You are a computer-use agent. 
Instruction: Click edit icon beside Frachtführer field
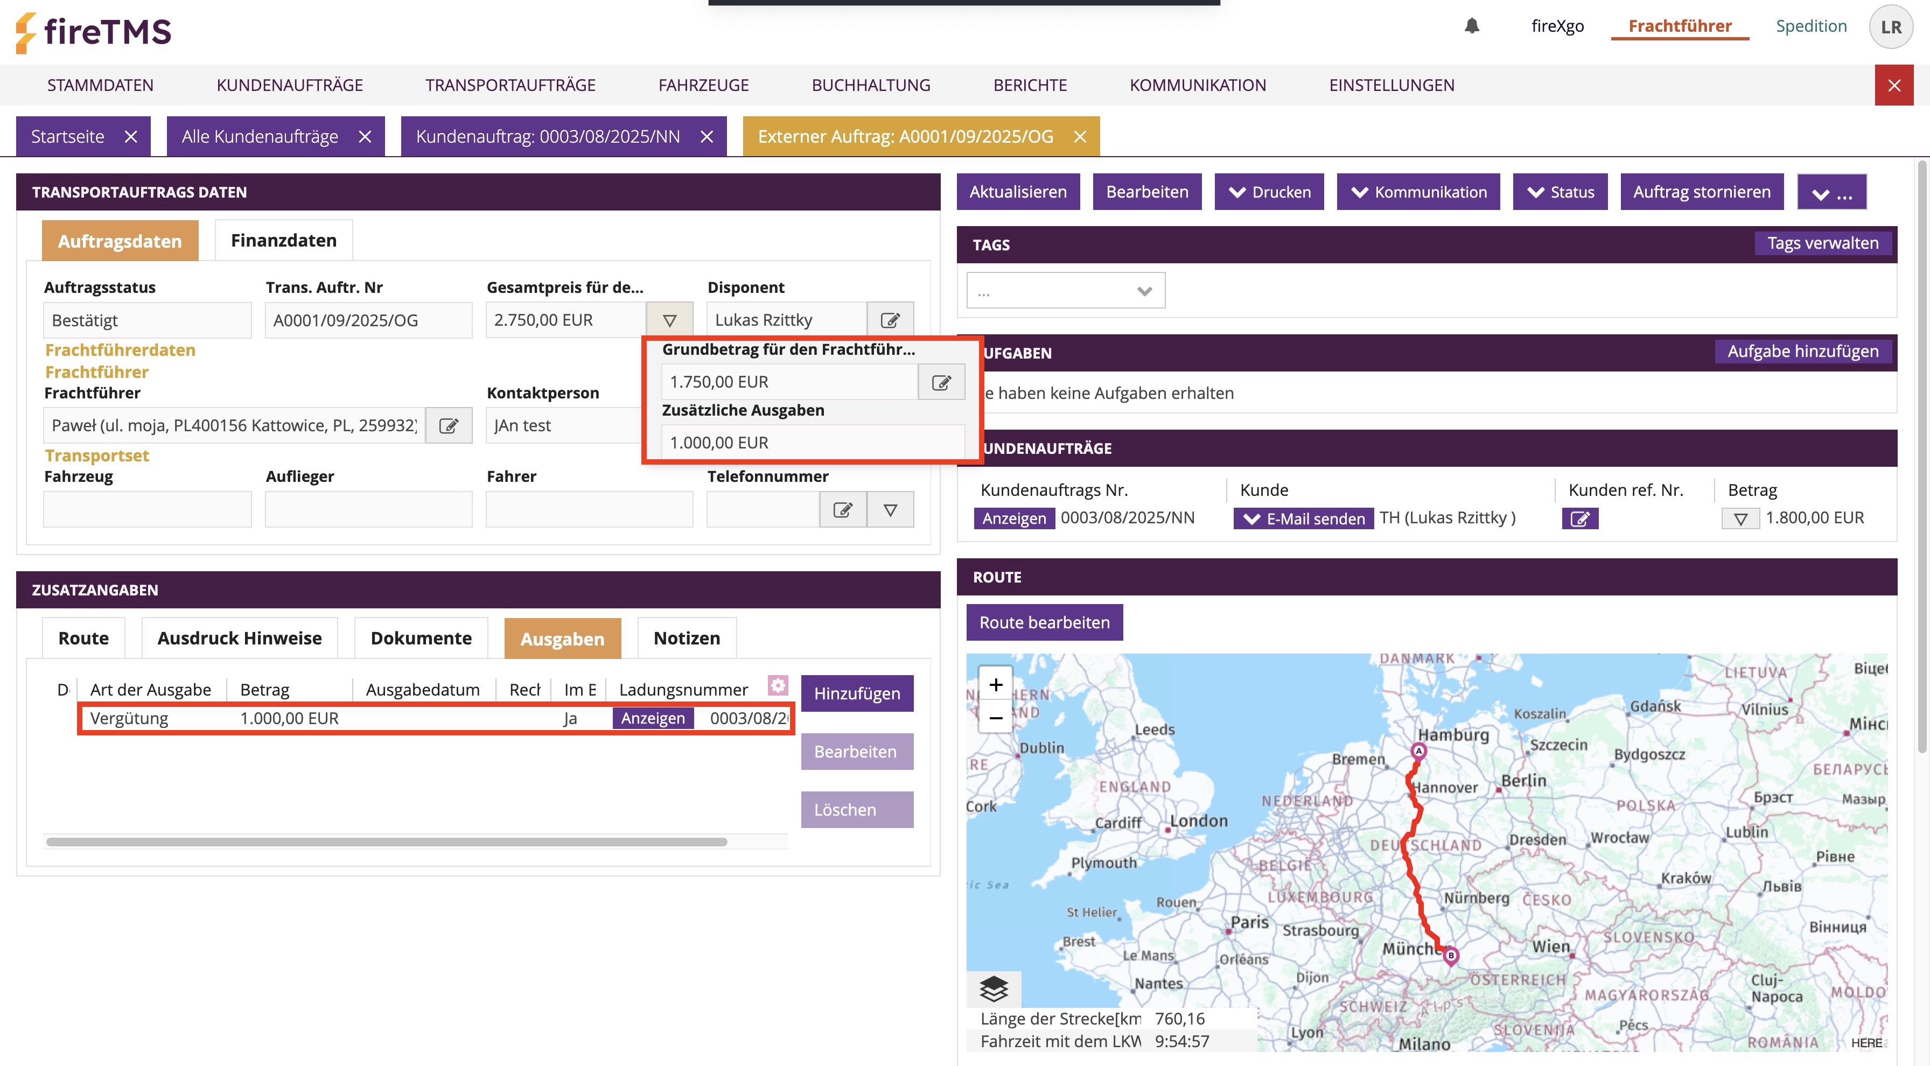point(449,425)
